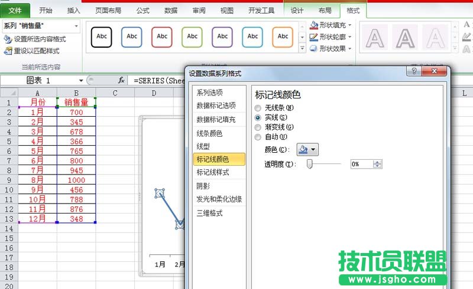The height and width of the screenshot is (289, 473).
Task: Open 数据标记填充 in the dialog sidebar
Action: click(x=219, y=120)
